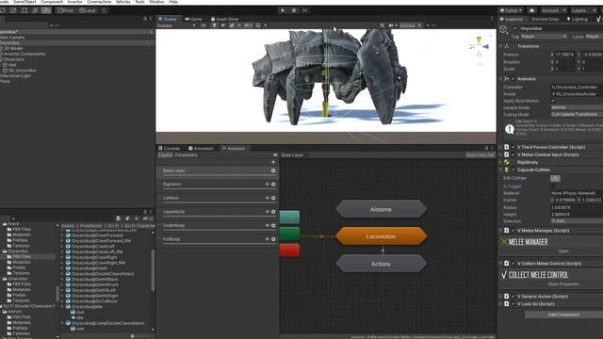
Task: Open the Cinemachine menu
Action: click(99, 2)
